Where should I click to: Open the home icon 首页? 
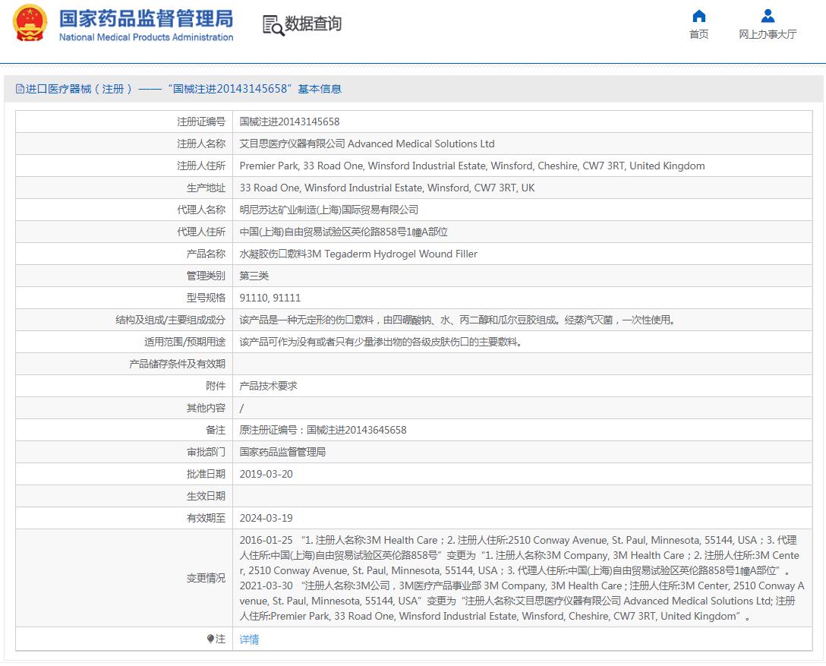click(698, 17)
